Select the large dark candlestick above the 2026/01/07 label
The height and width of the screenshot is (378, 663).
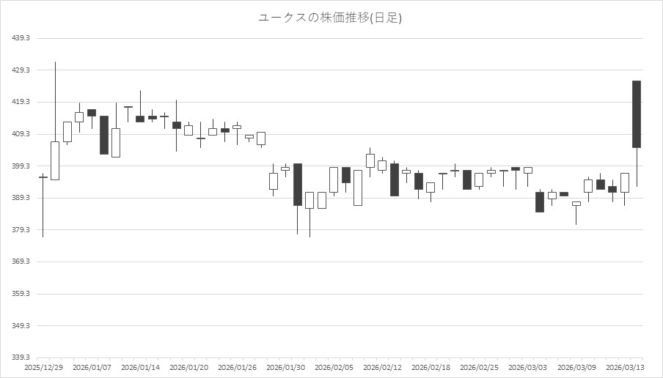point(104,135)
